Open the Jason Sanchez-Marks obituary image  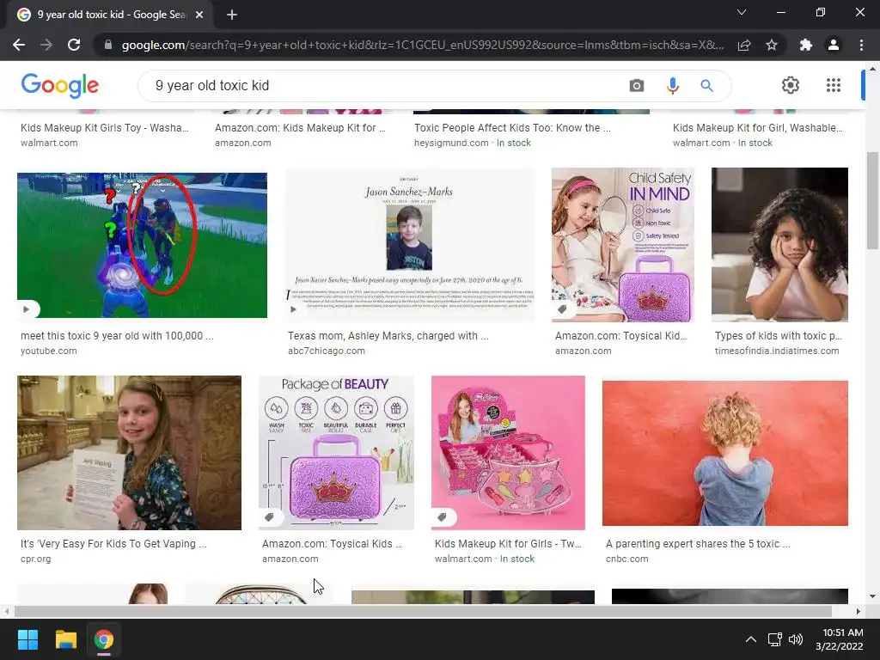pyautogui.click(x=410, y=245)
